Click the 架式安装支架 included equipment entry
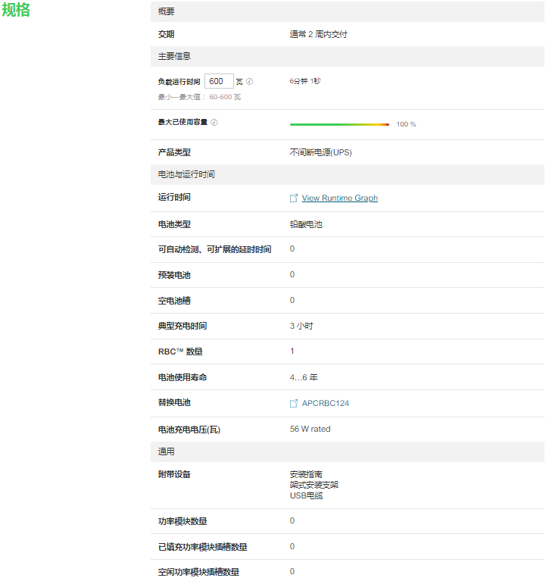Screen dimensions: 552x581 point(313,485)
